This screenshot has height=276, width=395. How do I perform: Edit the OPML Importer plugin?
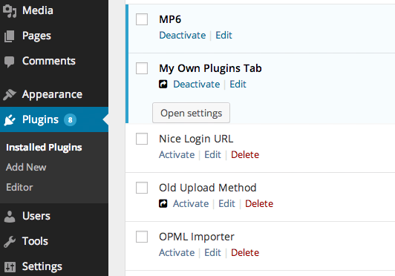212,252
